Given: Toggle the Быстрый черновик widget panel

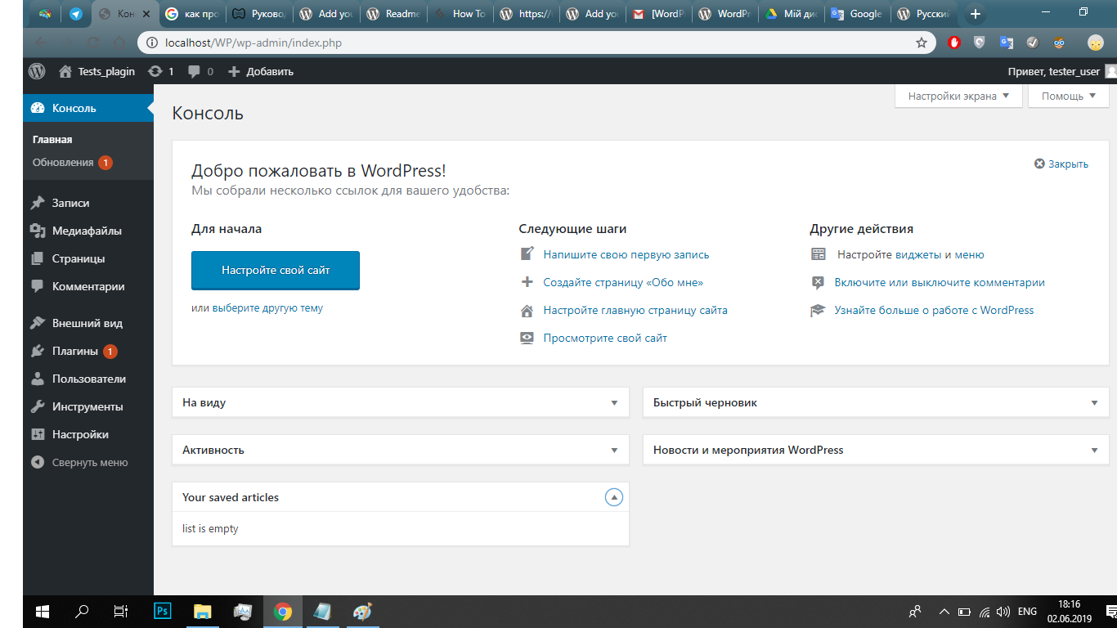Looking at the screenshot, I should 1094,403.
